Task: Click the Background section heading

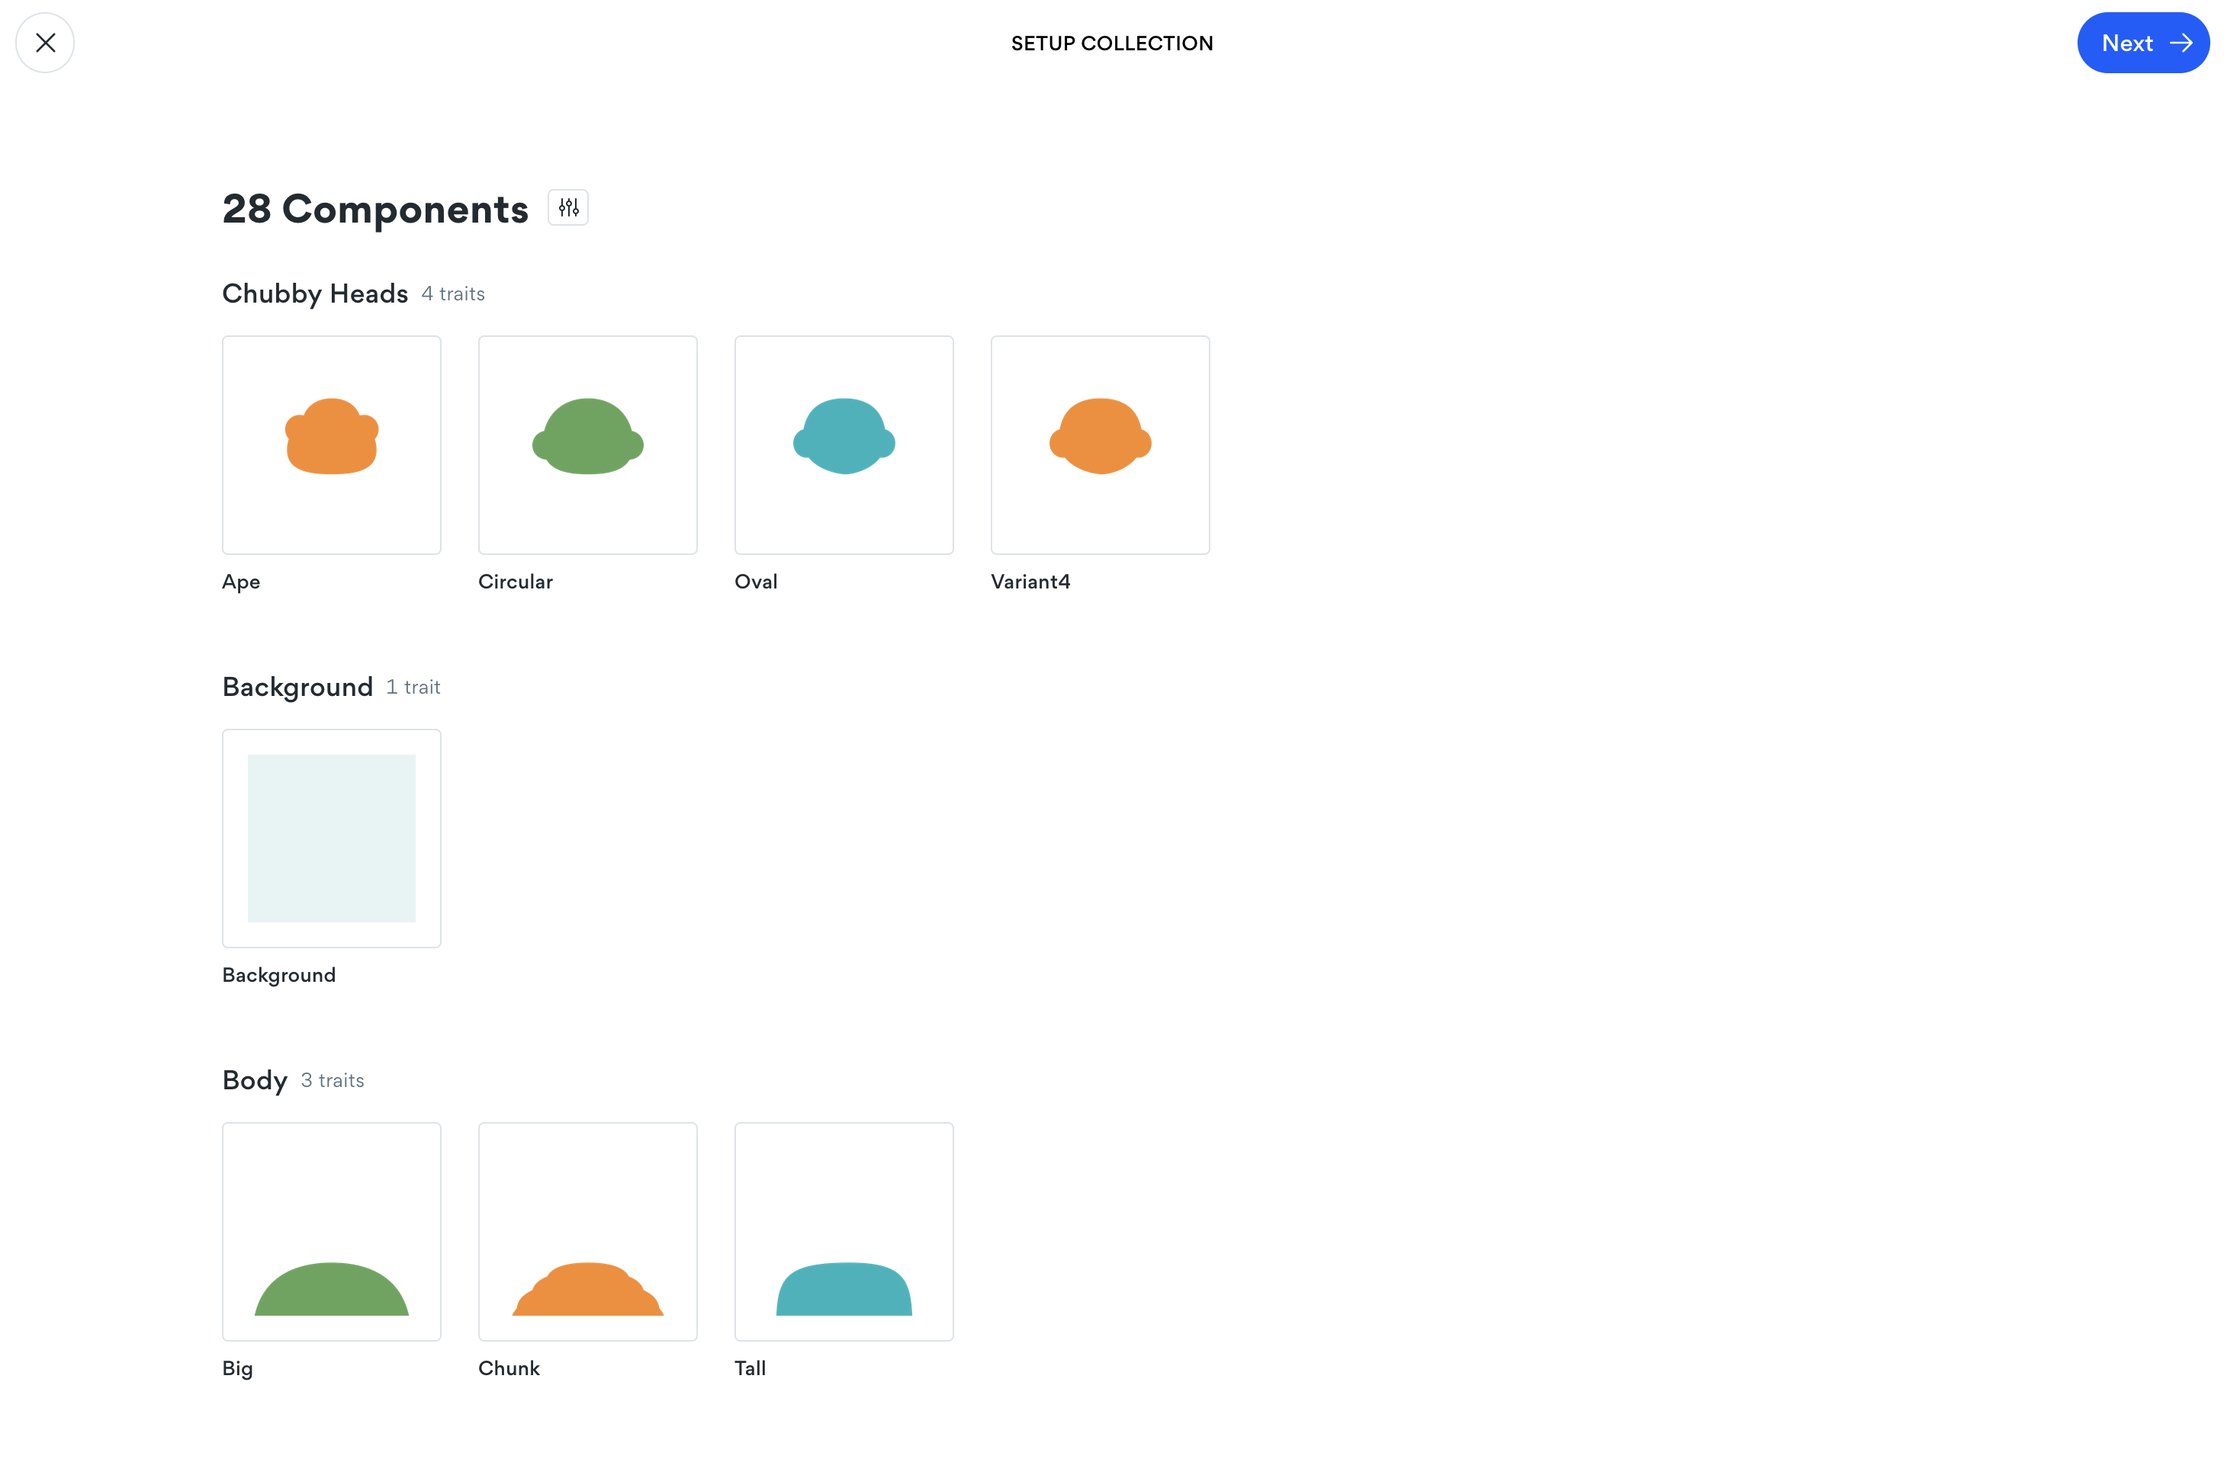Action: tap(297, 687)
